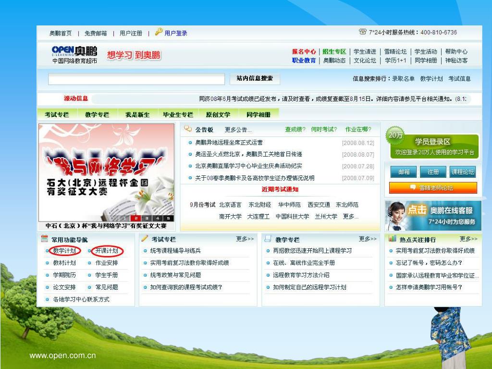Open 帮助中心 link
This screenshot has height=369, width=492.
click(456, 51)
